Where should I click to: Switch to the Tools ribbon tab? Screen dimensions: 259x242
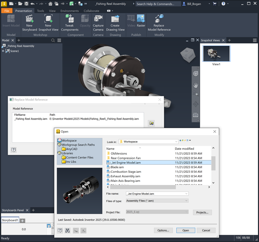point(40,11)
